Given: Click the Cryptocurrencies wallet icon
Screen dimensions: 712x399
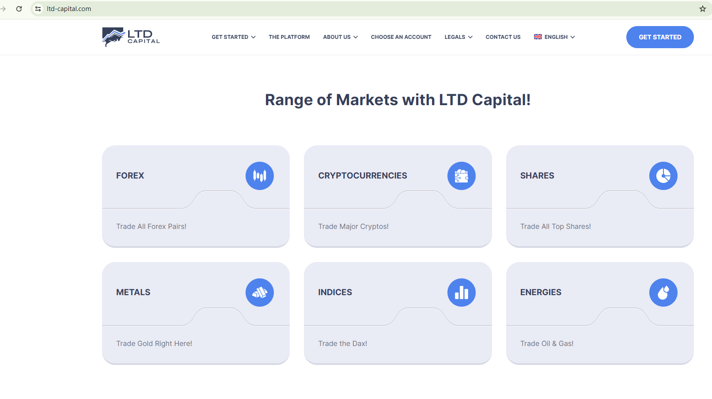Looking at the screenshot, I should pos(462,176).
